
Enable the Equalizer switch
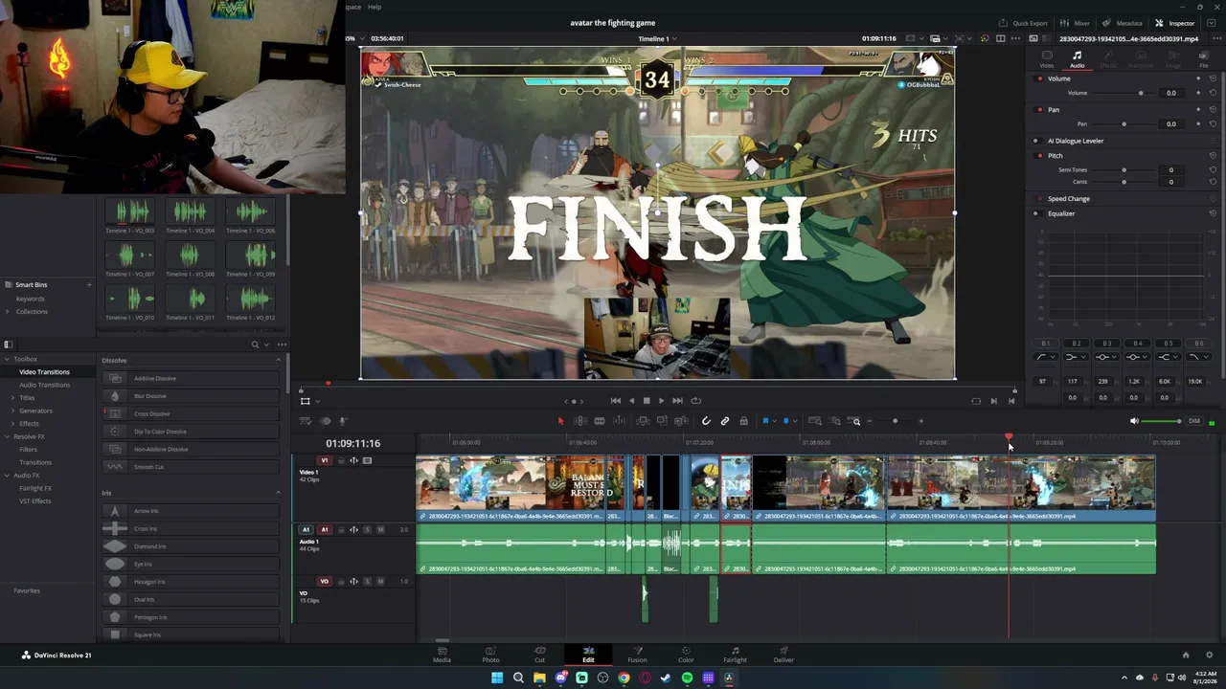tap(1035, 213)
